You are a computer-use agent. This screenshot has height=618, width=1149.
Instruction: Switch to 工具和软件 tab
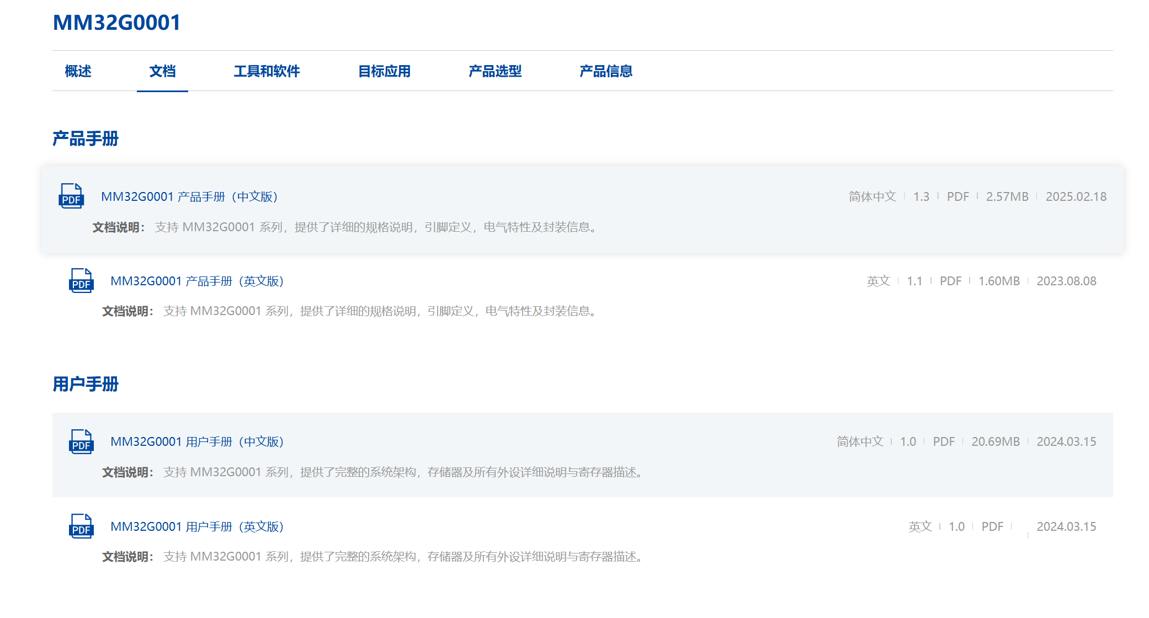tap(267, 71)
